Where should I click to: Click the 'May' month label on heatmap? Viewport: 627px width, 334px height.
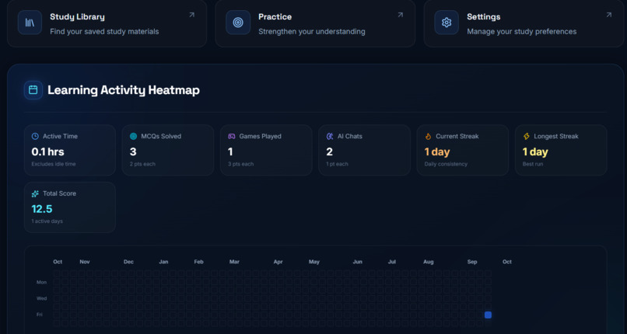[314, 262]
